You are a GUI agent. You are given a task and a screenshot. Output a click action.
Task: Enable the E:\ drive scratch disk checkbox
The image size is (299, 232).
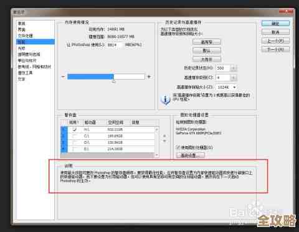[75, 149]
